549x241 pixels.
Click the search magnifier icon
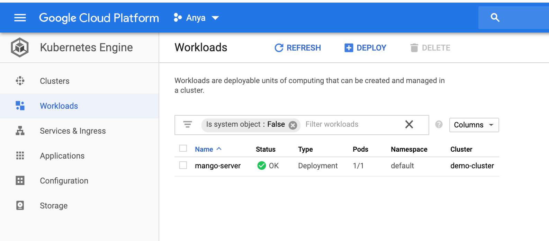pos(495,18)
